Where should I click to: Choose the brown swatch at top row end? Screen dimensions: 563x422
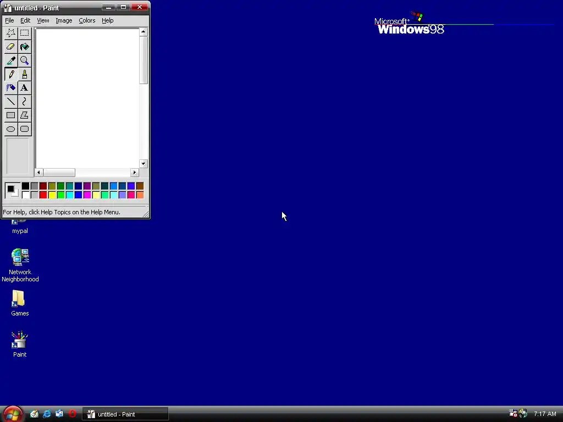point(140,186)
